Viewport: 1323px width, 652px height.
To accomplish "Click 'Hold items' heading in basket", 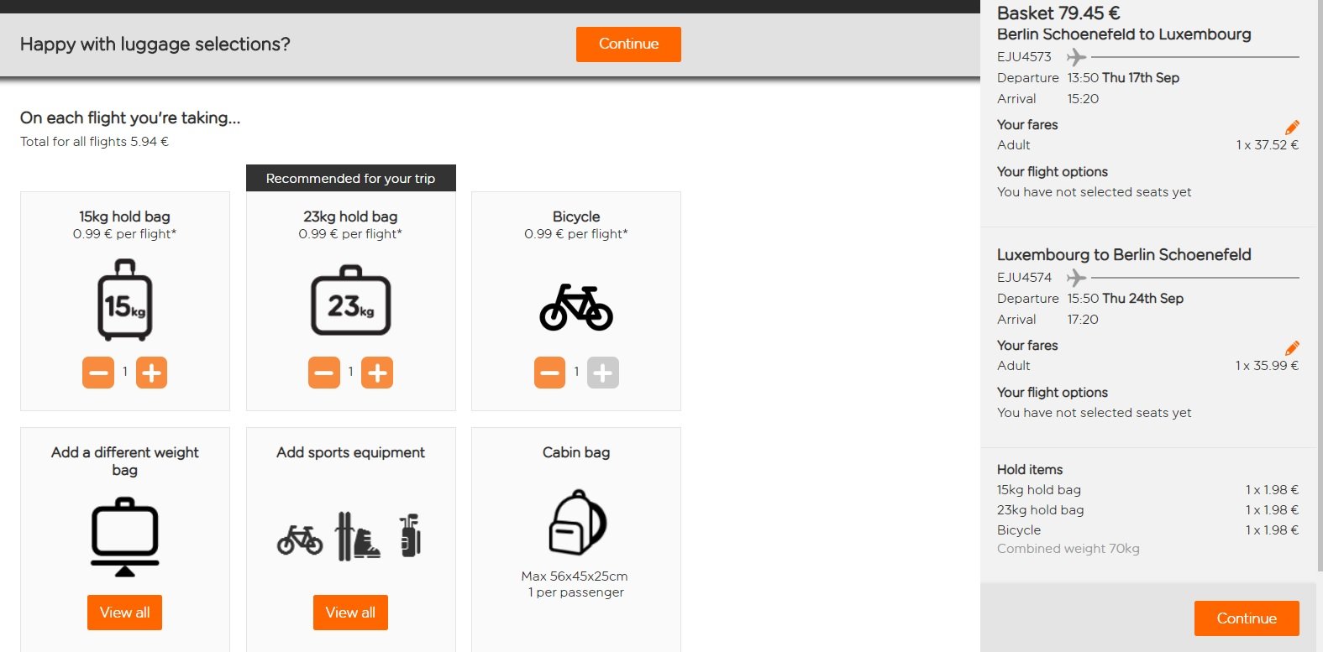I will coord(1030,470).
